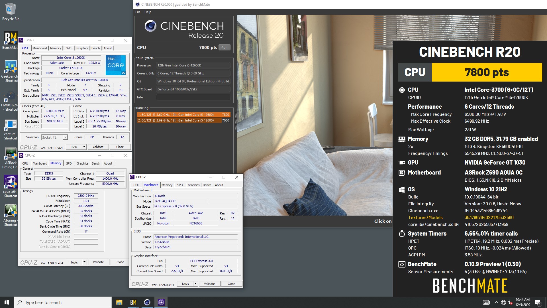Screen dimensions: 547x308
Task: Open CPU tab in Mainboard CPU-Z window
Action: point(136,185)
